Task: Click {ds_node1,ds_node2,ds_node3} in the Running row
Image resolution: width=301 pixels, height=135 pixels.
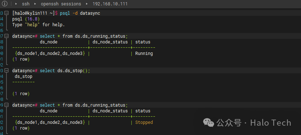Action: pos(50,53)
